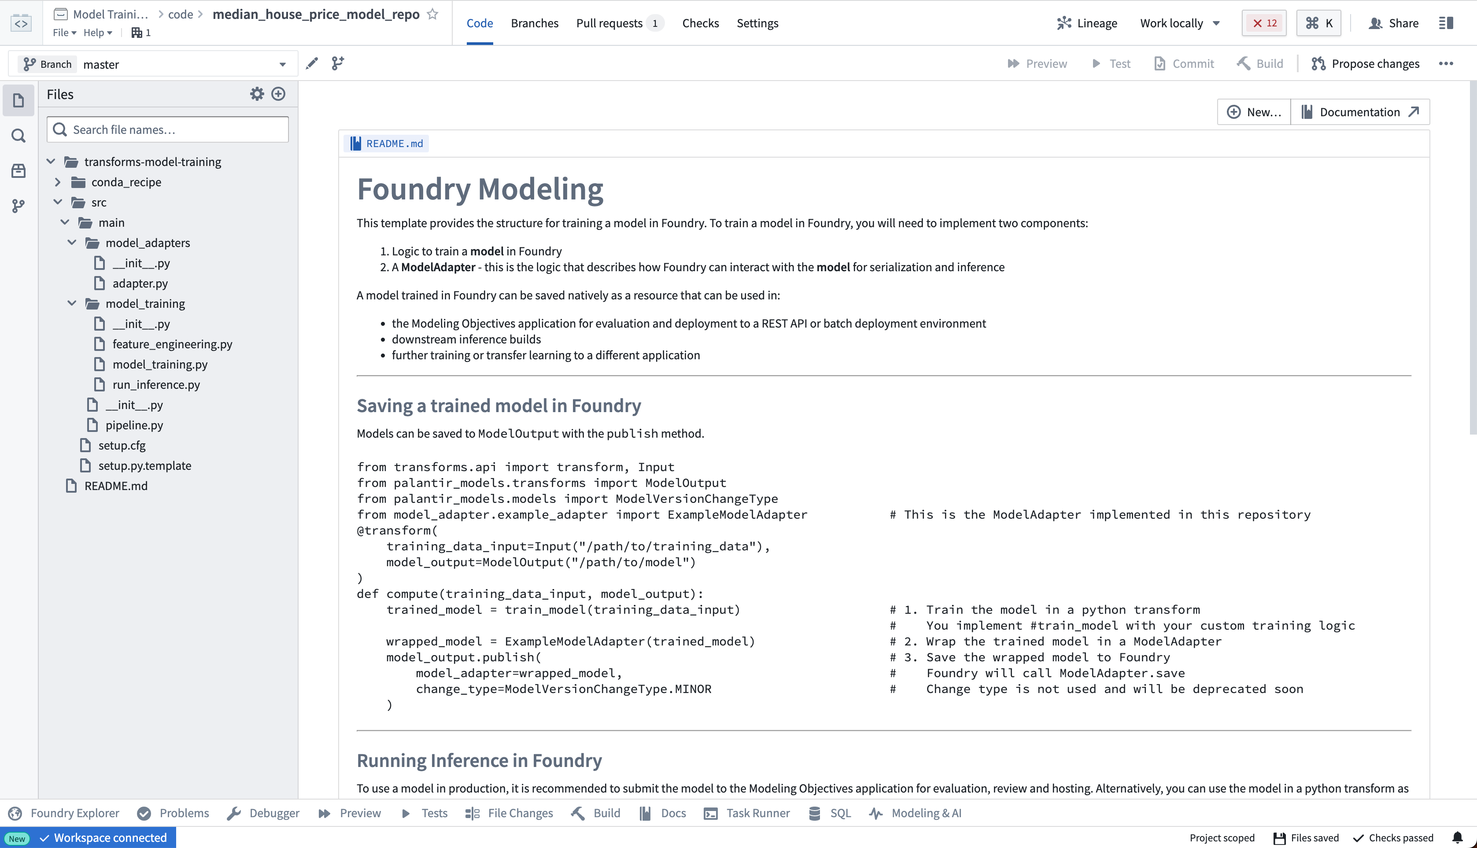Open the Documentation link

tap(1360, 111)
